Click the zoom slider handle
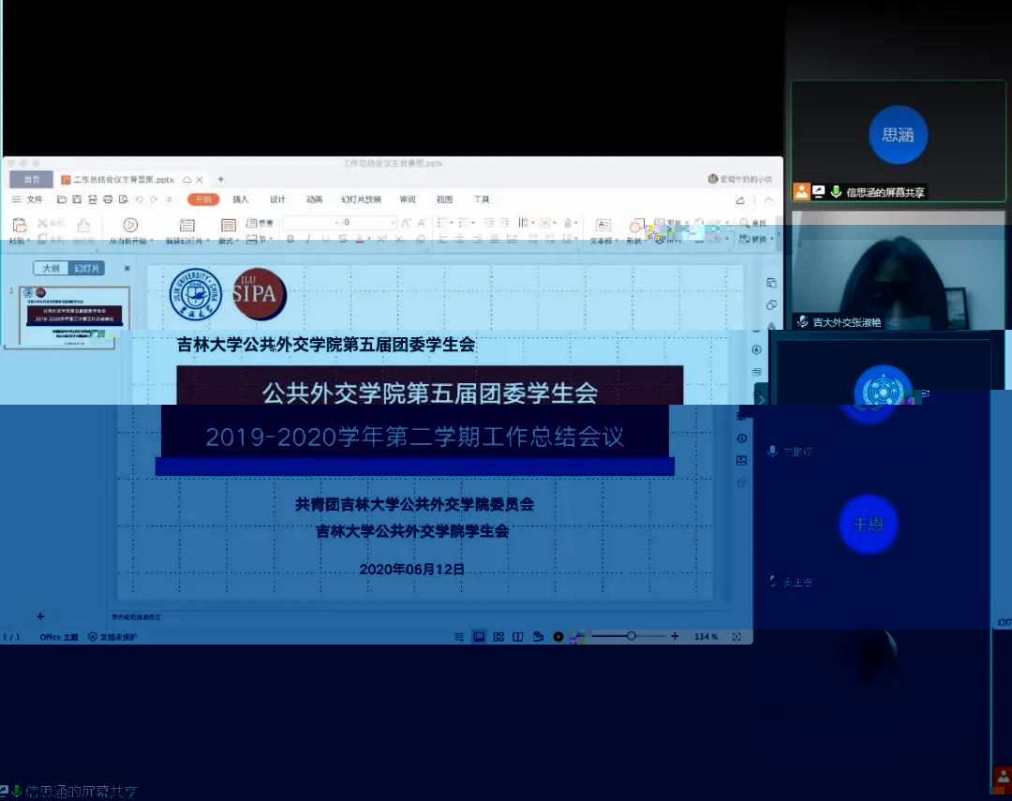 click(632, 636)
